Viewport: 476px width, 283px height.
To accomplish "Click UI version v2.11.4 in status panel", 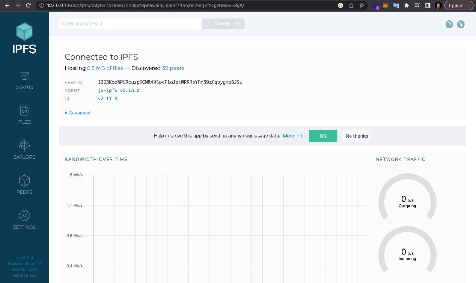I will [x=107, y=99].
